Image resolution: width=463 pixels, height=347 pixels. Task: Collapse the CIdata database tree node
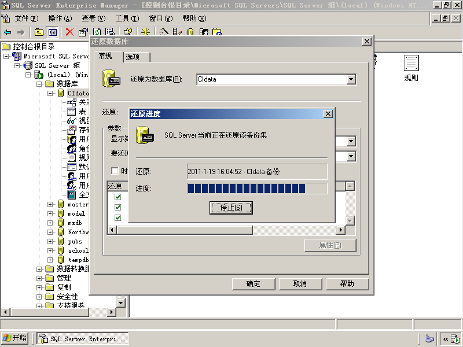click(50, 93)
